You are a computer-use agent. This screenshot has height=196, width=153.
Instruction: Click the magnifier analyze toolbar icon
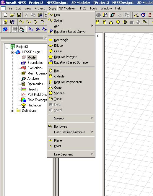(x=113, y=15)
